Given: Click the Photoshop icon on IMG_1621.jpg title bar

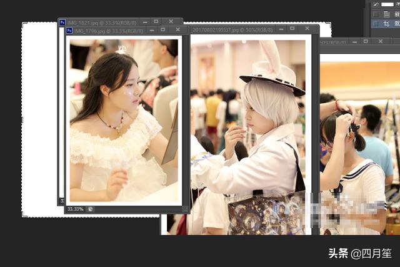Looking at the screenshot, I should click(x=62, y=22).
